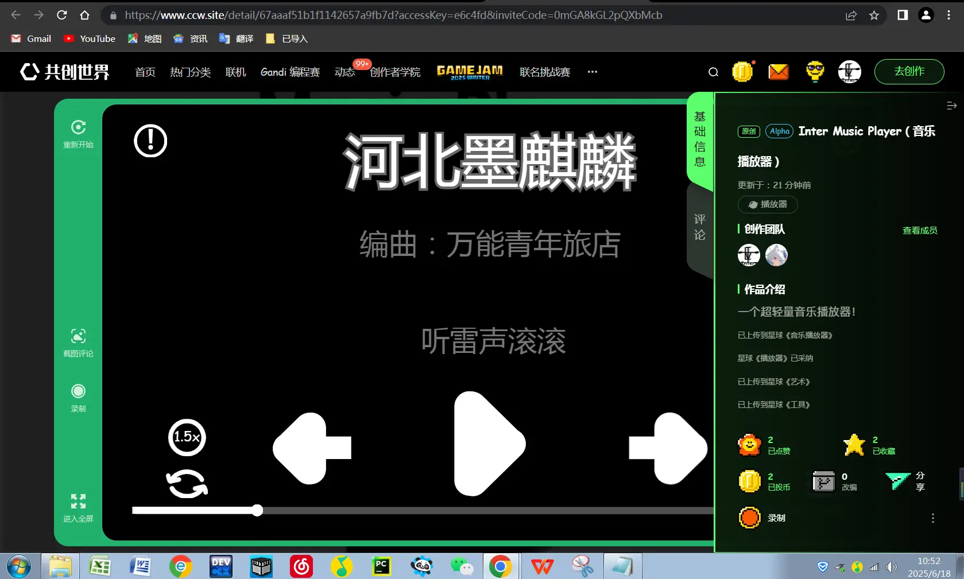The width and height of the screenshot is (964, 579).
Task: Play the current song
Action: point(490,444)
